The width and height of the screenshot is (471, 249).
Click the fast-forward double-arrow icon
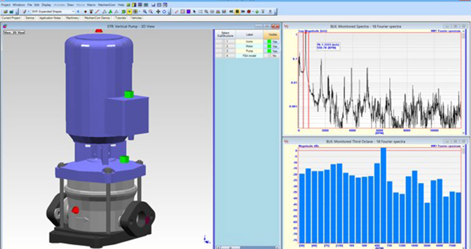coord(244,12)
